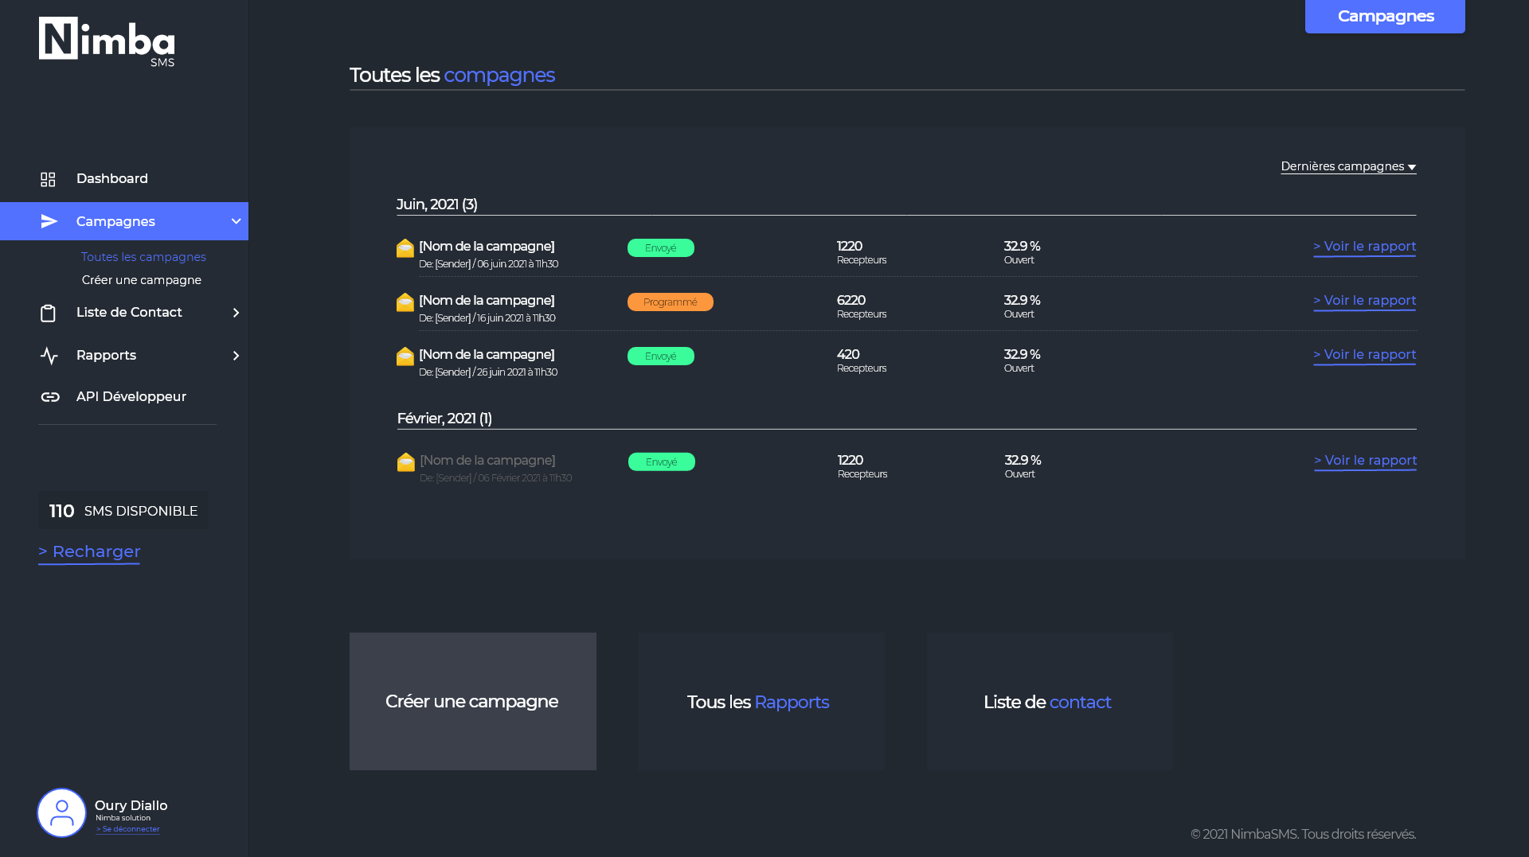Viewport: 1529px width, 857px height.
Task: Click the Liste de Contact clipboard icon
Action: (x=48, y=313)
